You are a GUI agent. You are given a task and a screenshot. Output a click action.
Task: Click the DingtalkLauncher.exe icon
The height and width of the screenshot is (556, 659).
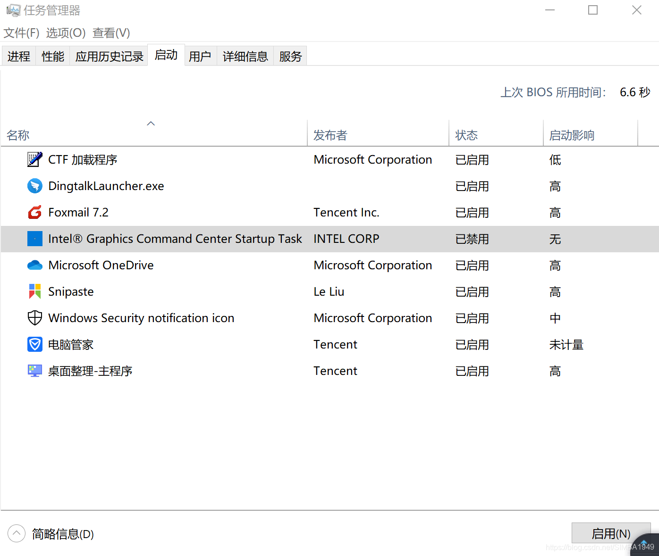(34, 186)
